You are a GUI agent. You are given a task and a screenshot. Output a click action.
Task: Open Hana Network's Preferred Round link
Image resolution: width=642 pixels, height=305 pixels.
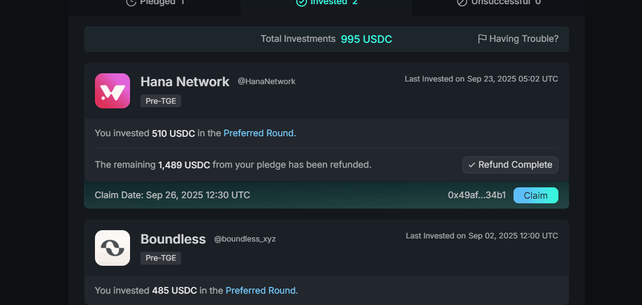(260, 133)
